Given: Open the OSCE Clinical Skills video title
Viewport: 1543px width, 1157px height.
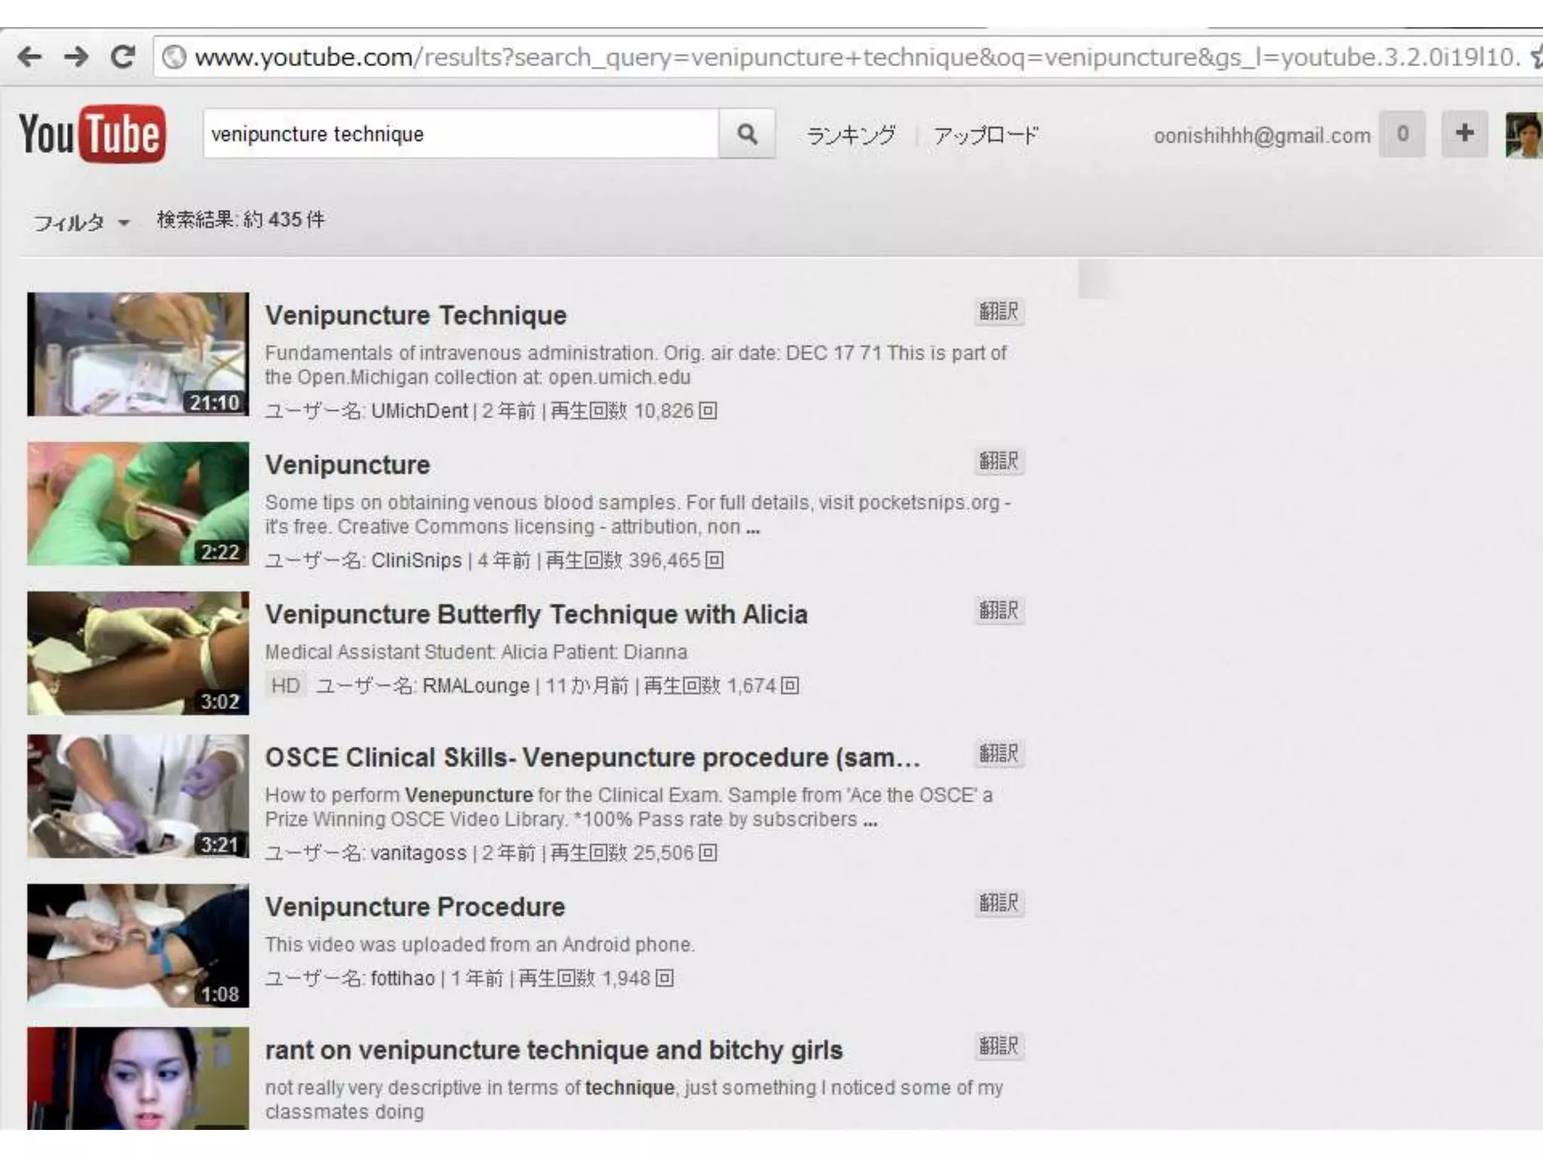Looking at the screenshot, I should pos(592,758).
